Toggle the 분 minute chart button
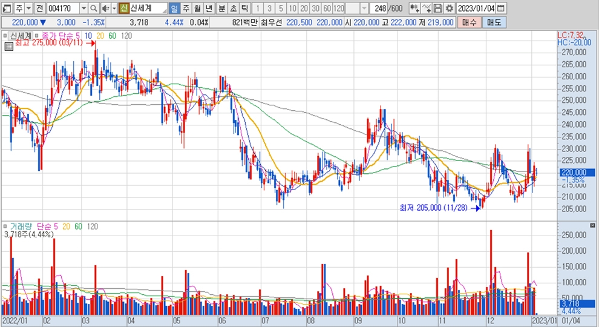This screenshot has height=327, width=599. click(221, 8)
